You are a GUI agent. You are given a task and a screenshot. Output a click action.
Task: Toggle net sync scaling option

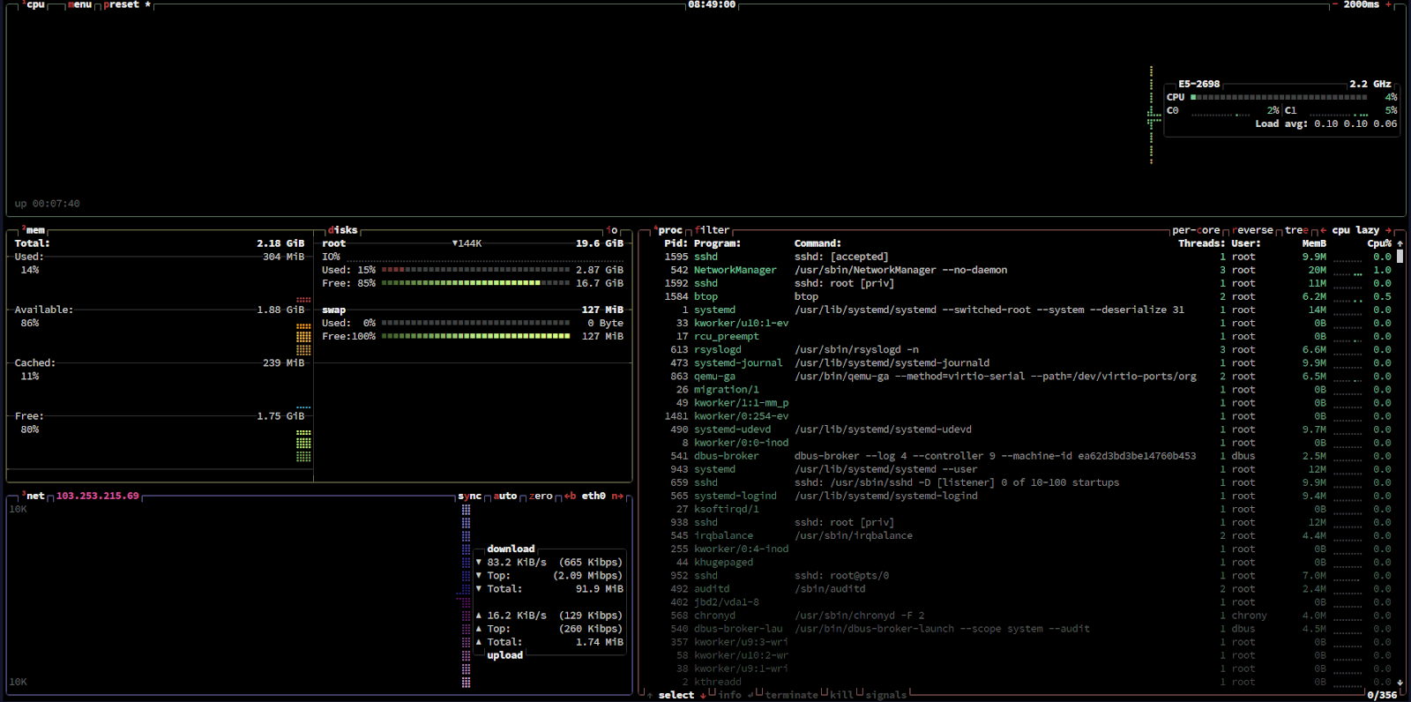point(469,496)
